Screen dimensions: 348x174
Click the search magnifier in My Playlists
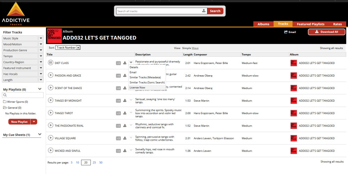pos(5,95)
